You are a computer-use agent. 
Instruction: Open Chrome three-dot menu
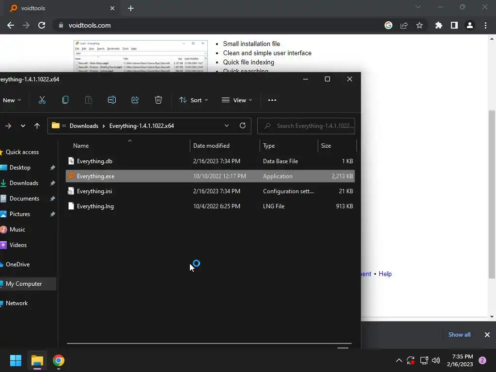click(x=485, y=25)
